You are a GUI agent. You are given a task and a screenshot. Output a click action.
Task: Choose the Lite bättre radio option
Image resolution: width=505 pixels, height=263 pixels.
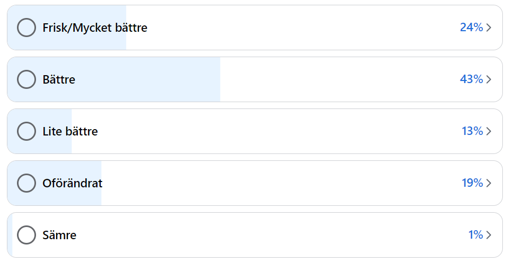point(26,131)
